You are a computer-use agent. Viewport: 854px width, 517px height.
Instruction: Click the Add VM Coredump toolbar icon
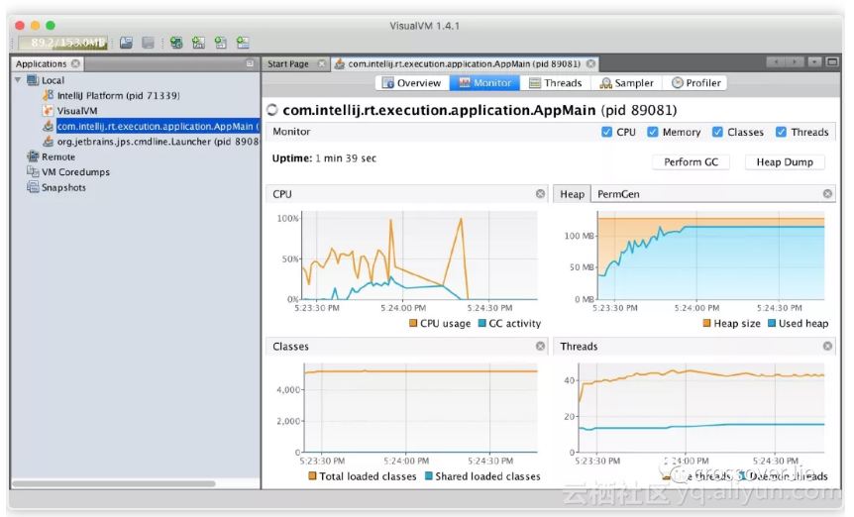221,43
